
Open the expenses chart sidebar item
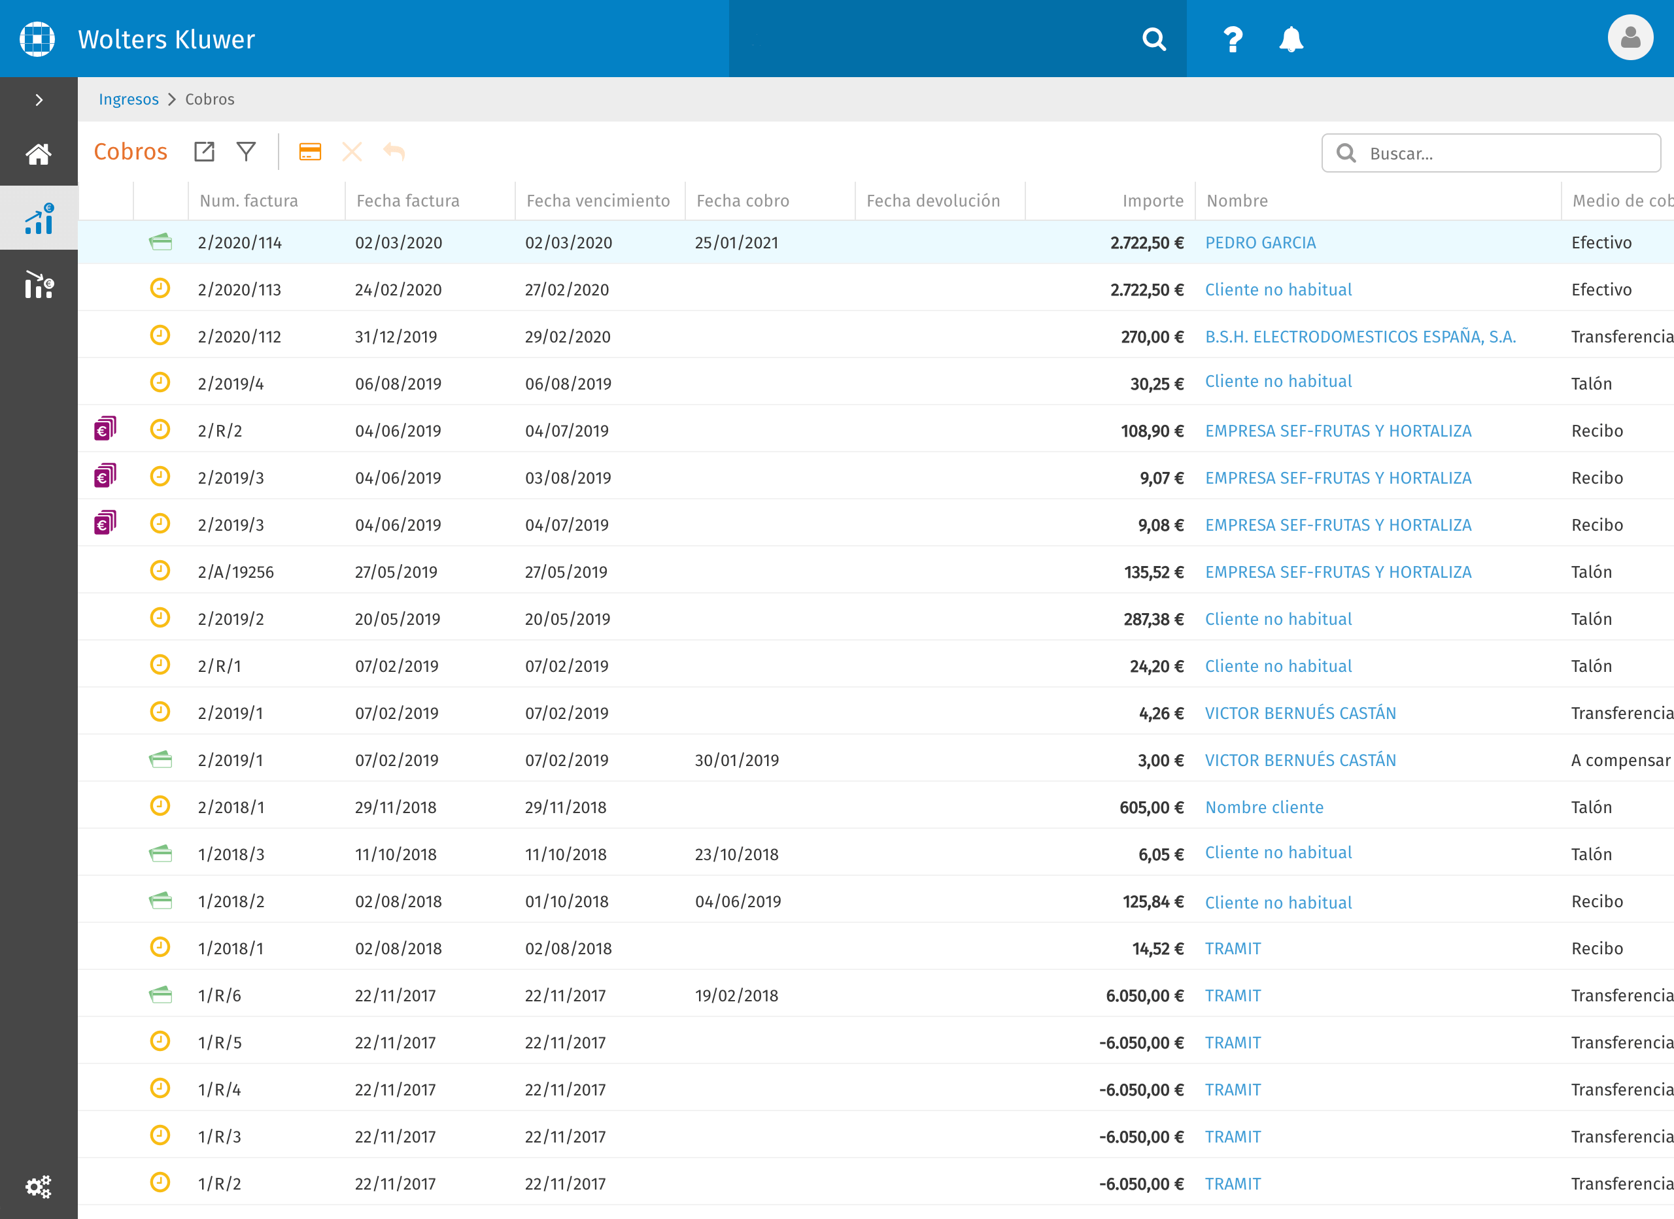click(39, 284)
